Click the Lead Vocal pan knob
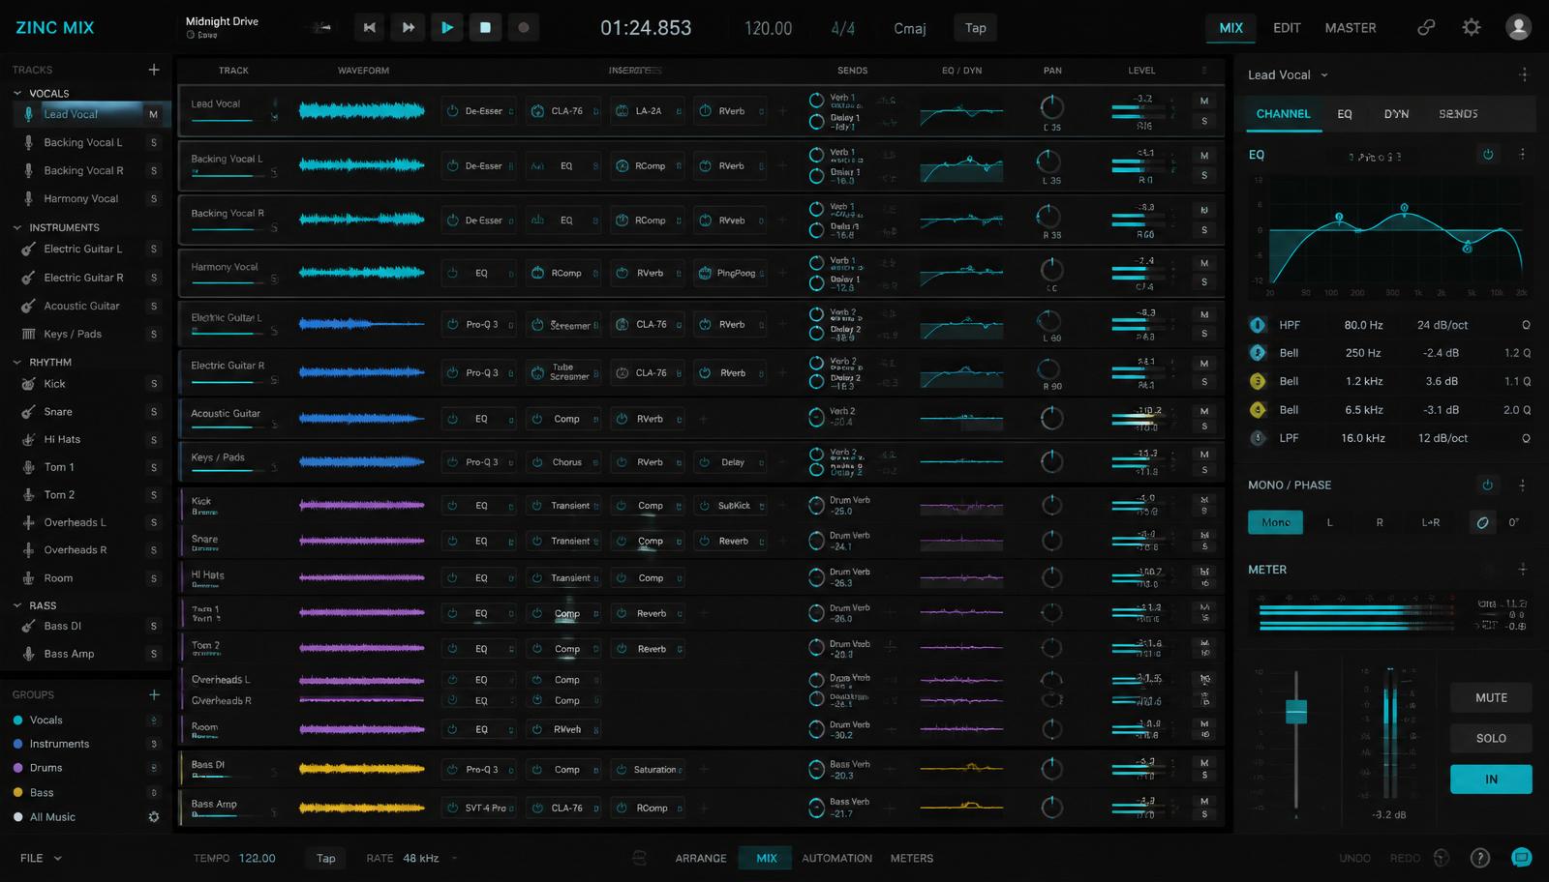 1051,106
